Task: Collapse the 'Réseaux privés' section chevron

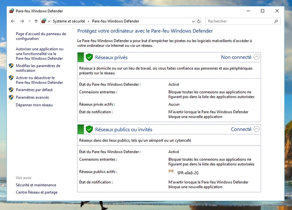Action: click(x=257, y=57)
